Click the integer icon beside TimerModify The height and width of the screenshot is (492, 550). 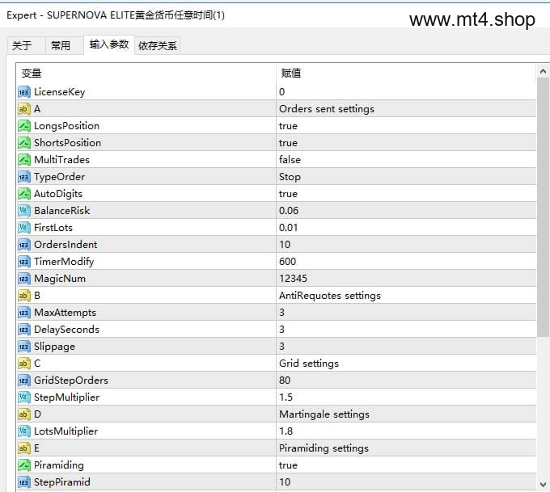23,262
